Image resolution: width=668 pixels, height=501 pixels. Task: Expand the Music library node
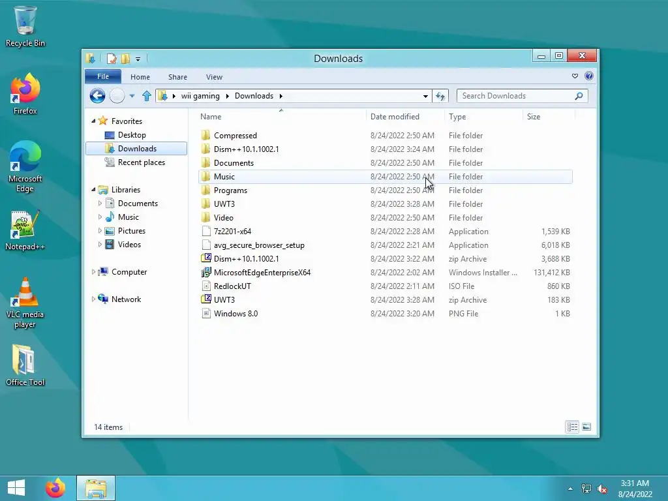[100, 217]
